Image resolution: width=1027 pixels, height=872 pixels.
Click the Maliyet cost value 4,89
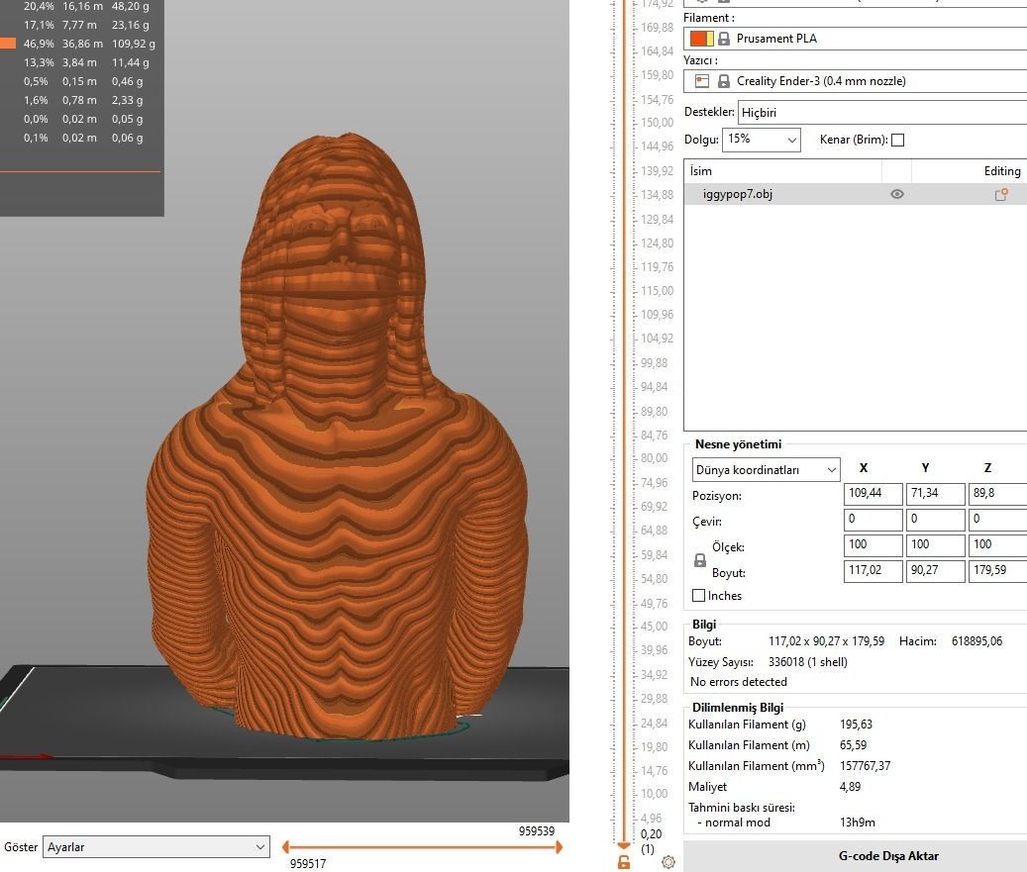(x=850, y=787)
